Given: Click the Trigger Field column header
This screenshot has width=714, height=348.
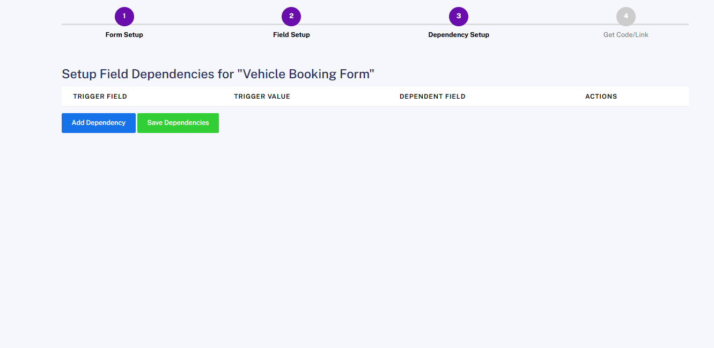Looking at the screenshot, I should coord(100,97).
